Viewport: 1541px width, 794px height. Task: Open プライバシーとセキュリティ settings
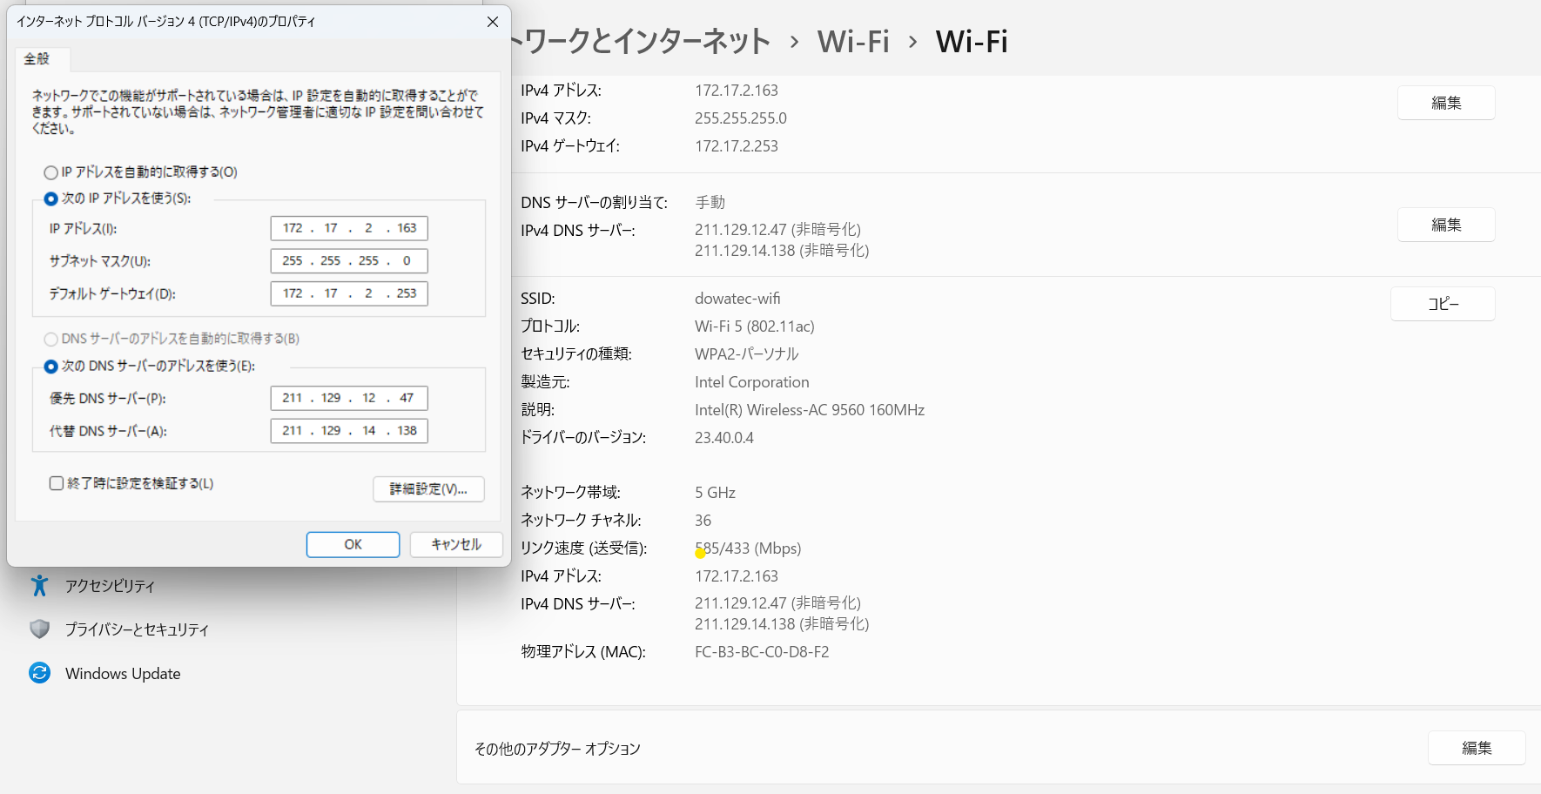pyautogui.click(x=136, y=629)
